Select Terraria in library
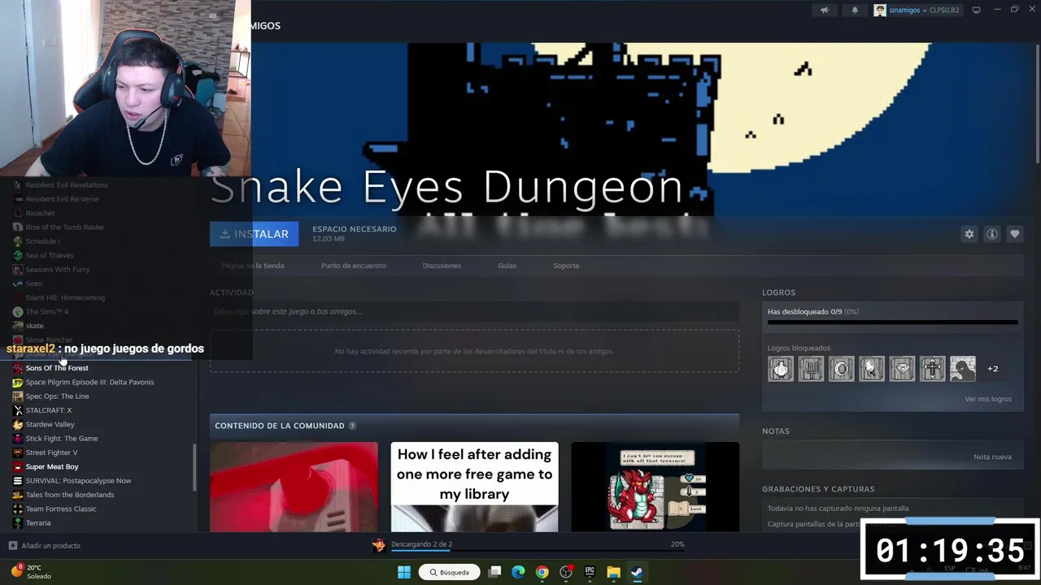The height and width of the screenshot is (585, 1041). click(x=38, y=523)
